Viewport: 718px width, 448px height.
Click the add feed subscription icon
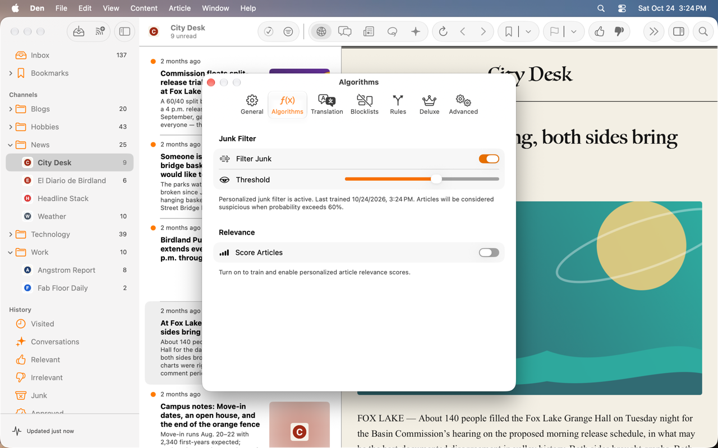pos(100,32)
